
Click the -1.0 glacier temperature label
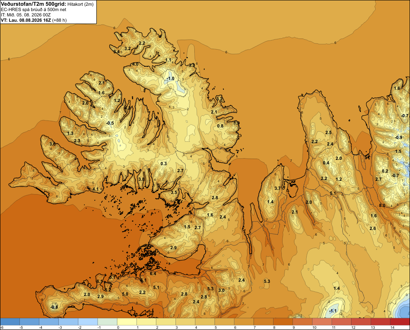[170, 78]
